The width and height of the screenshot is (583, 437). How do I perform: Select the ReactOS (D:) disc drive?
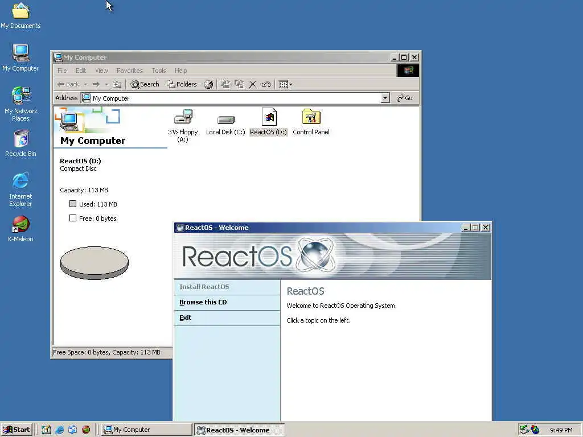(x=269, y=122)
